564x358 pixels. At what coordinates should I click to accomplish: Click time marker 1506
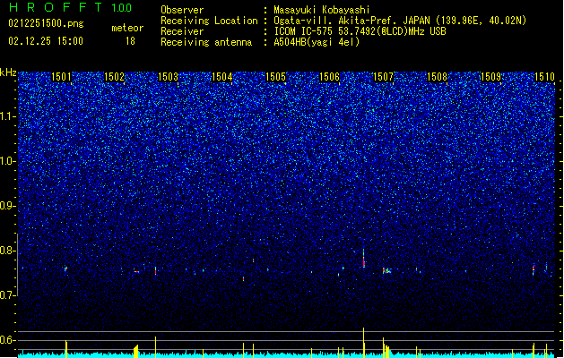(x=329, y=76)
